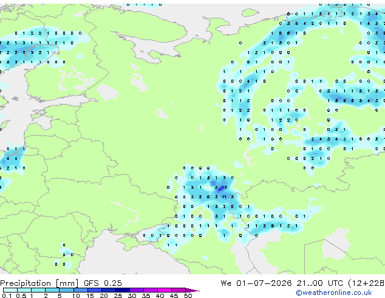Select the 45–50 mm legend swatch
This screenshot has width=385, height=298.
tap(179, 290)
